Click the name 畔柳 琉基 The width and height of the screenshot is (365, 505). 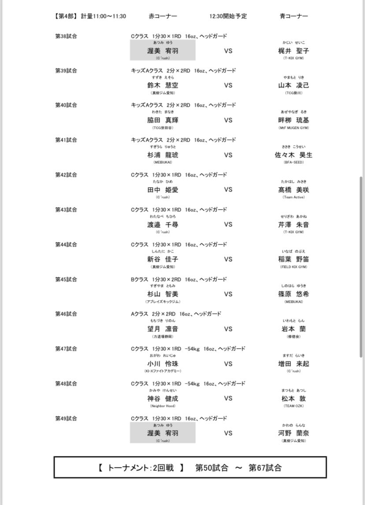(x=294, y=120)
